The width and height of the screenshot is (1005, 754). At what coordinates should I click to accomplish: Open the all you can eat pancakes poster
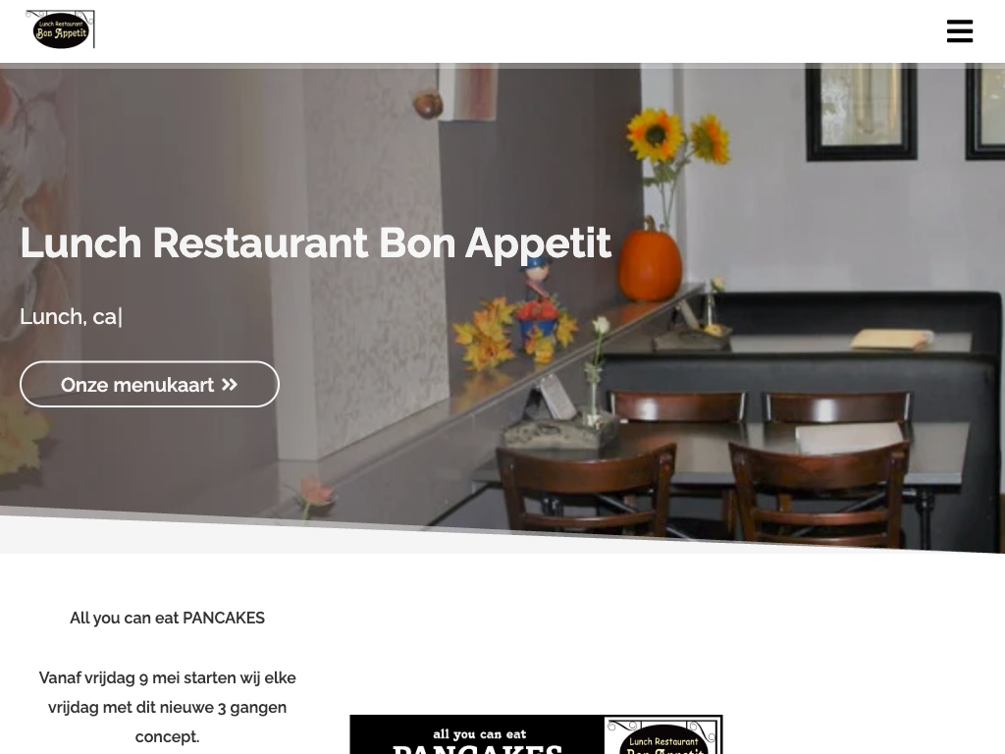point(536,734)
